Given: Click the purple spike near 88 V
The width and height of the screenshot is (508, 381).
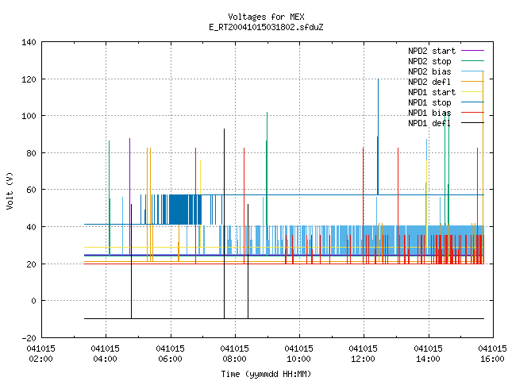Looking at the screenshot, I should coord(130,196).
